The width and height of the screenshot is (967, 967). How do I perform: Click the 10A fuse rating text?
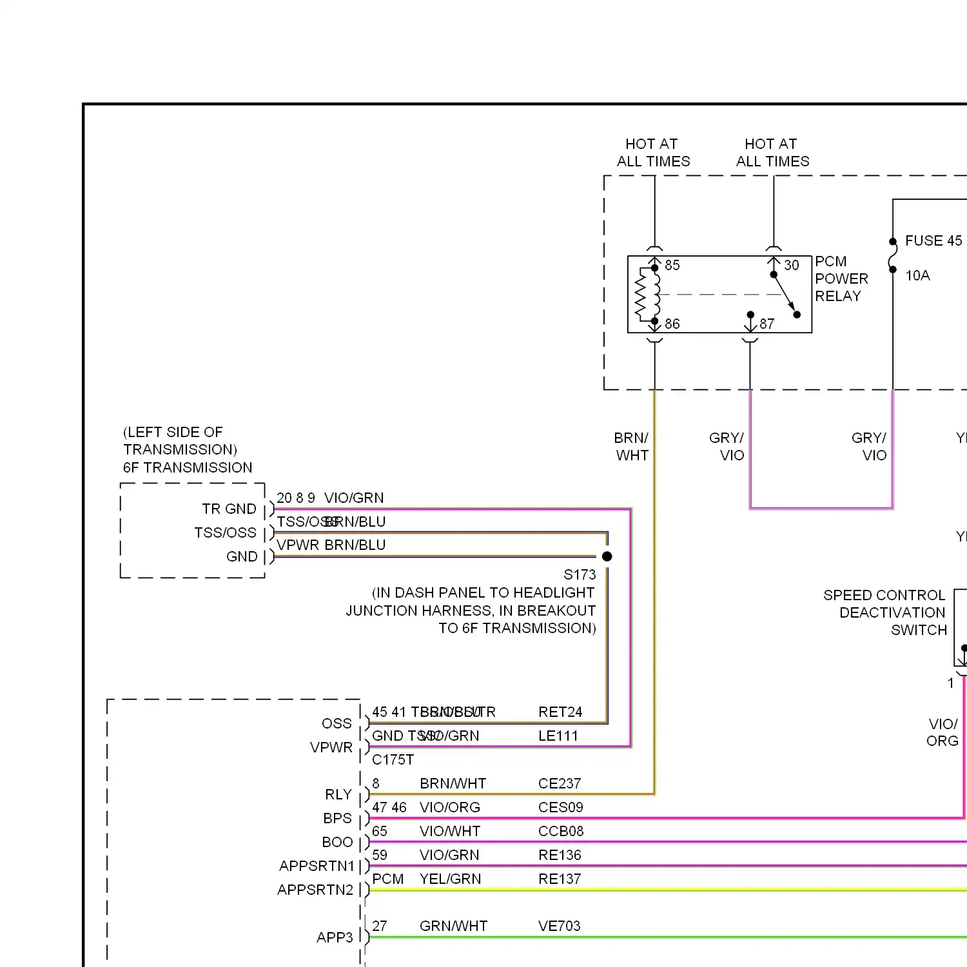point(917,275)
